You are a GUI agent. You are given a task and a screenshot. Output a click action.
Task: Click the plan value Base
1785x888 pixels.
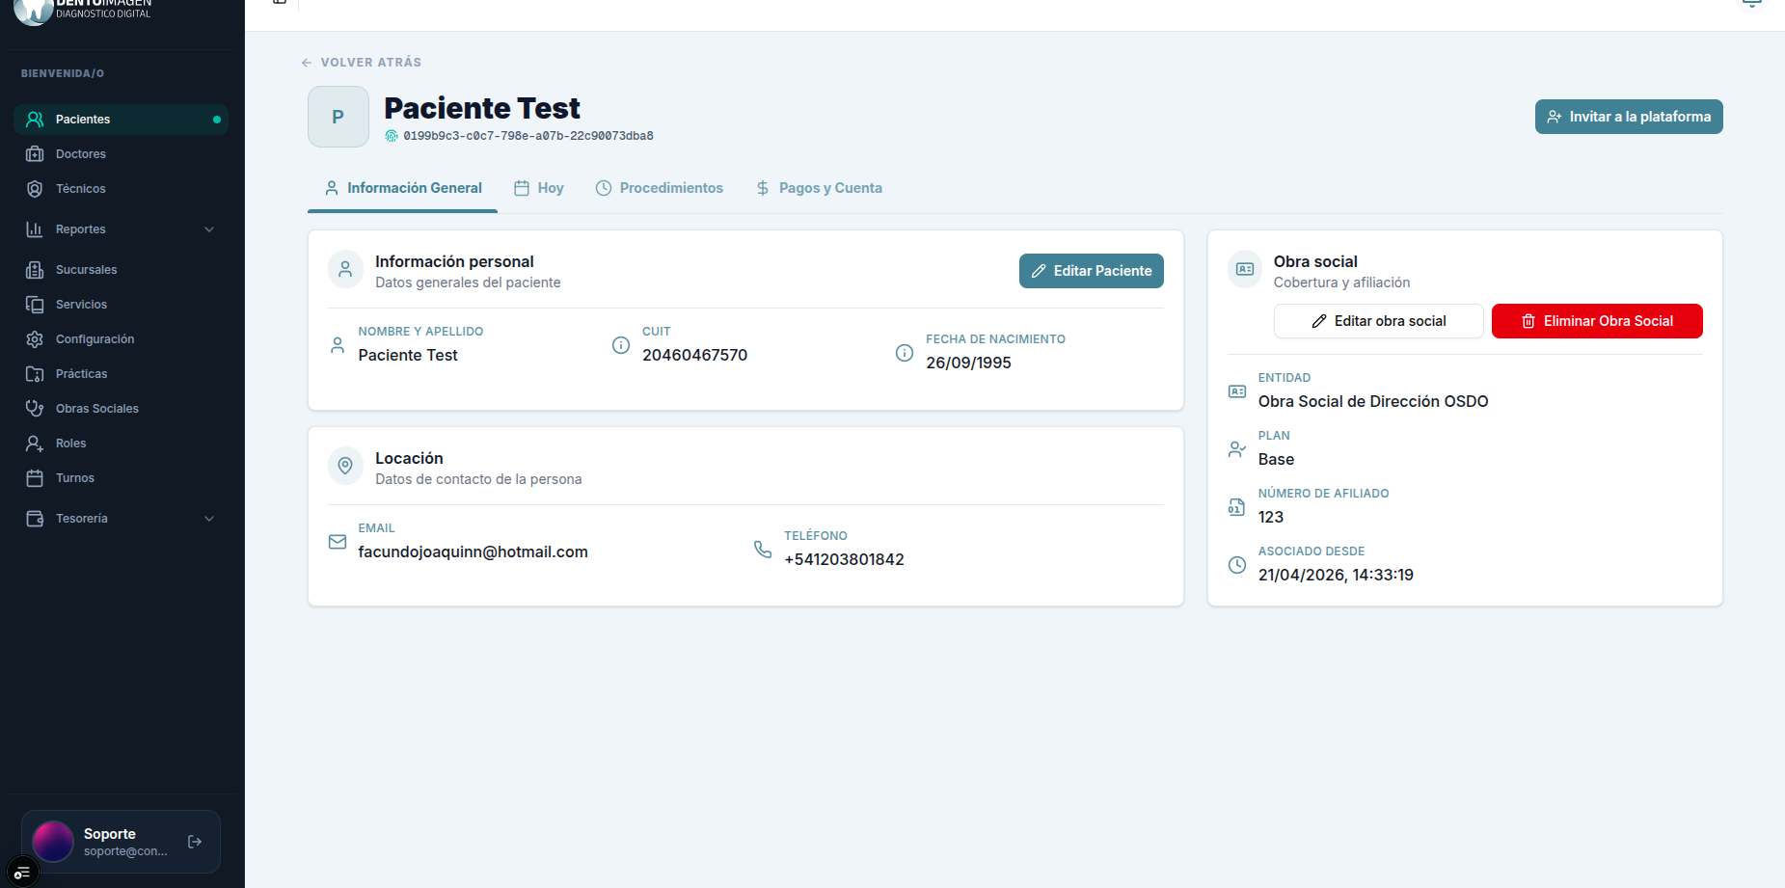click(1276, 460)
